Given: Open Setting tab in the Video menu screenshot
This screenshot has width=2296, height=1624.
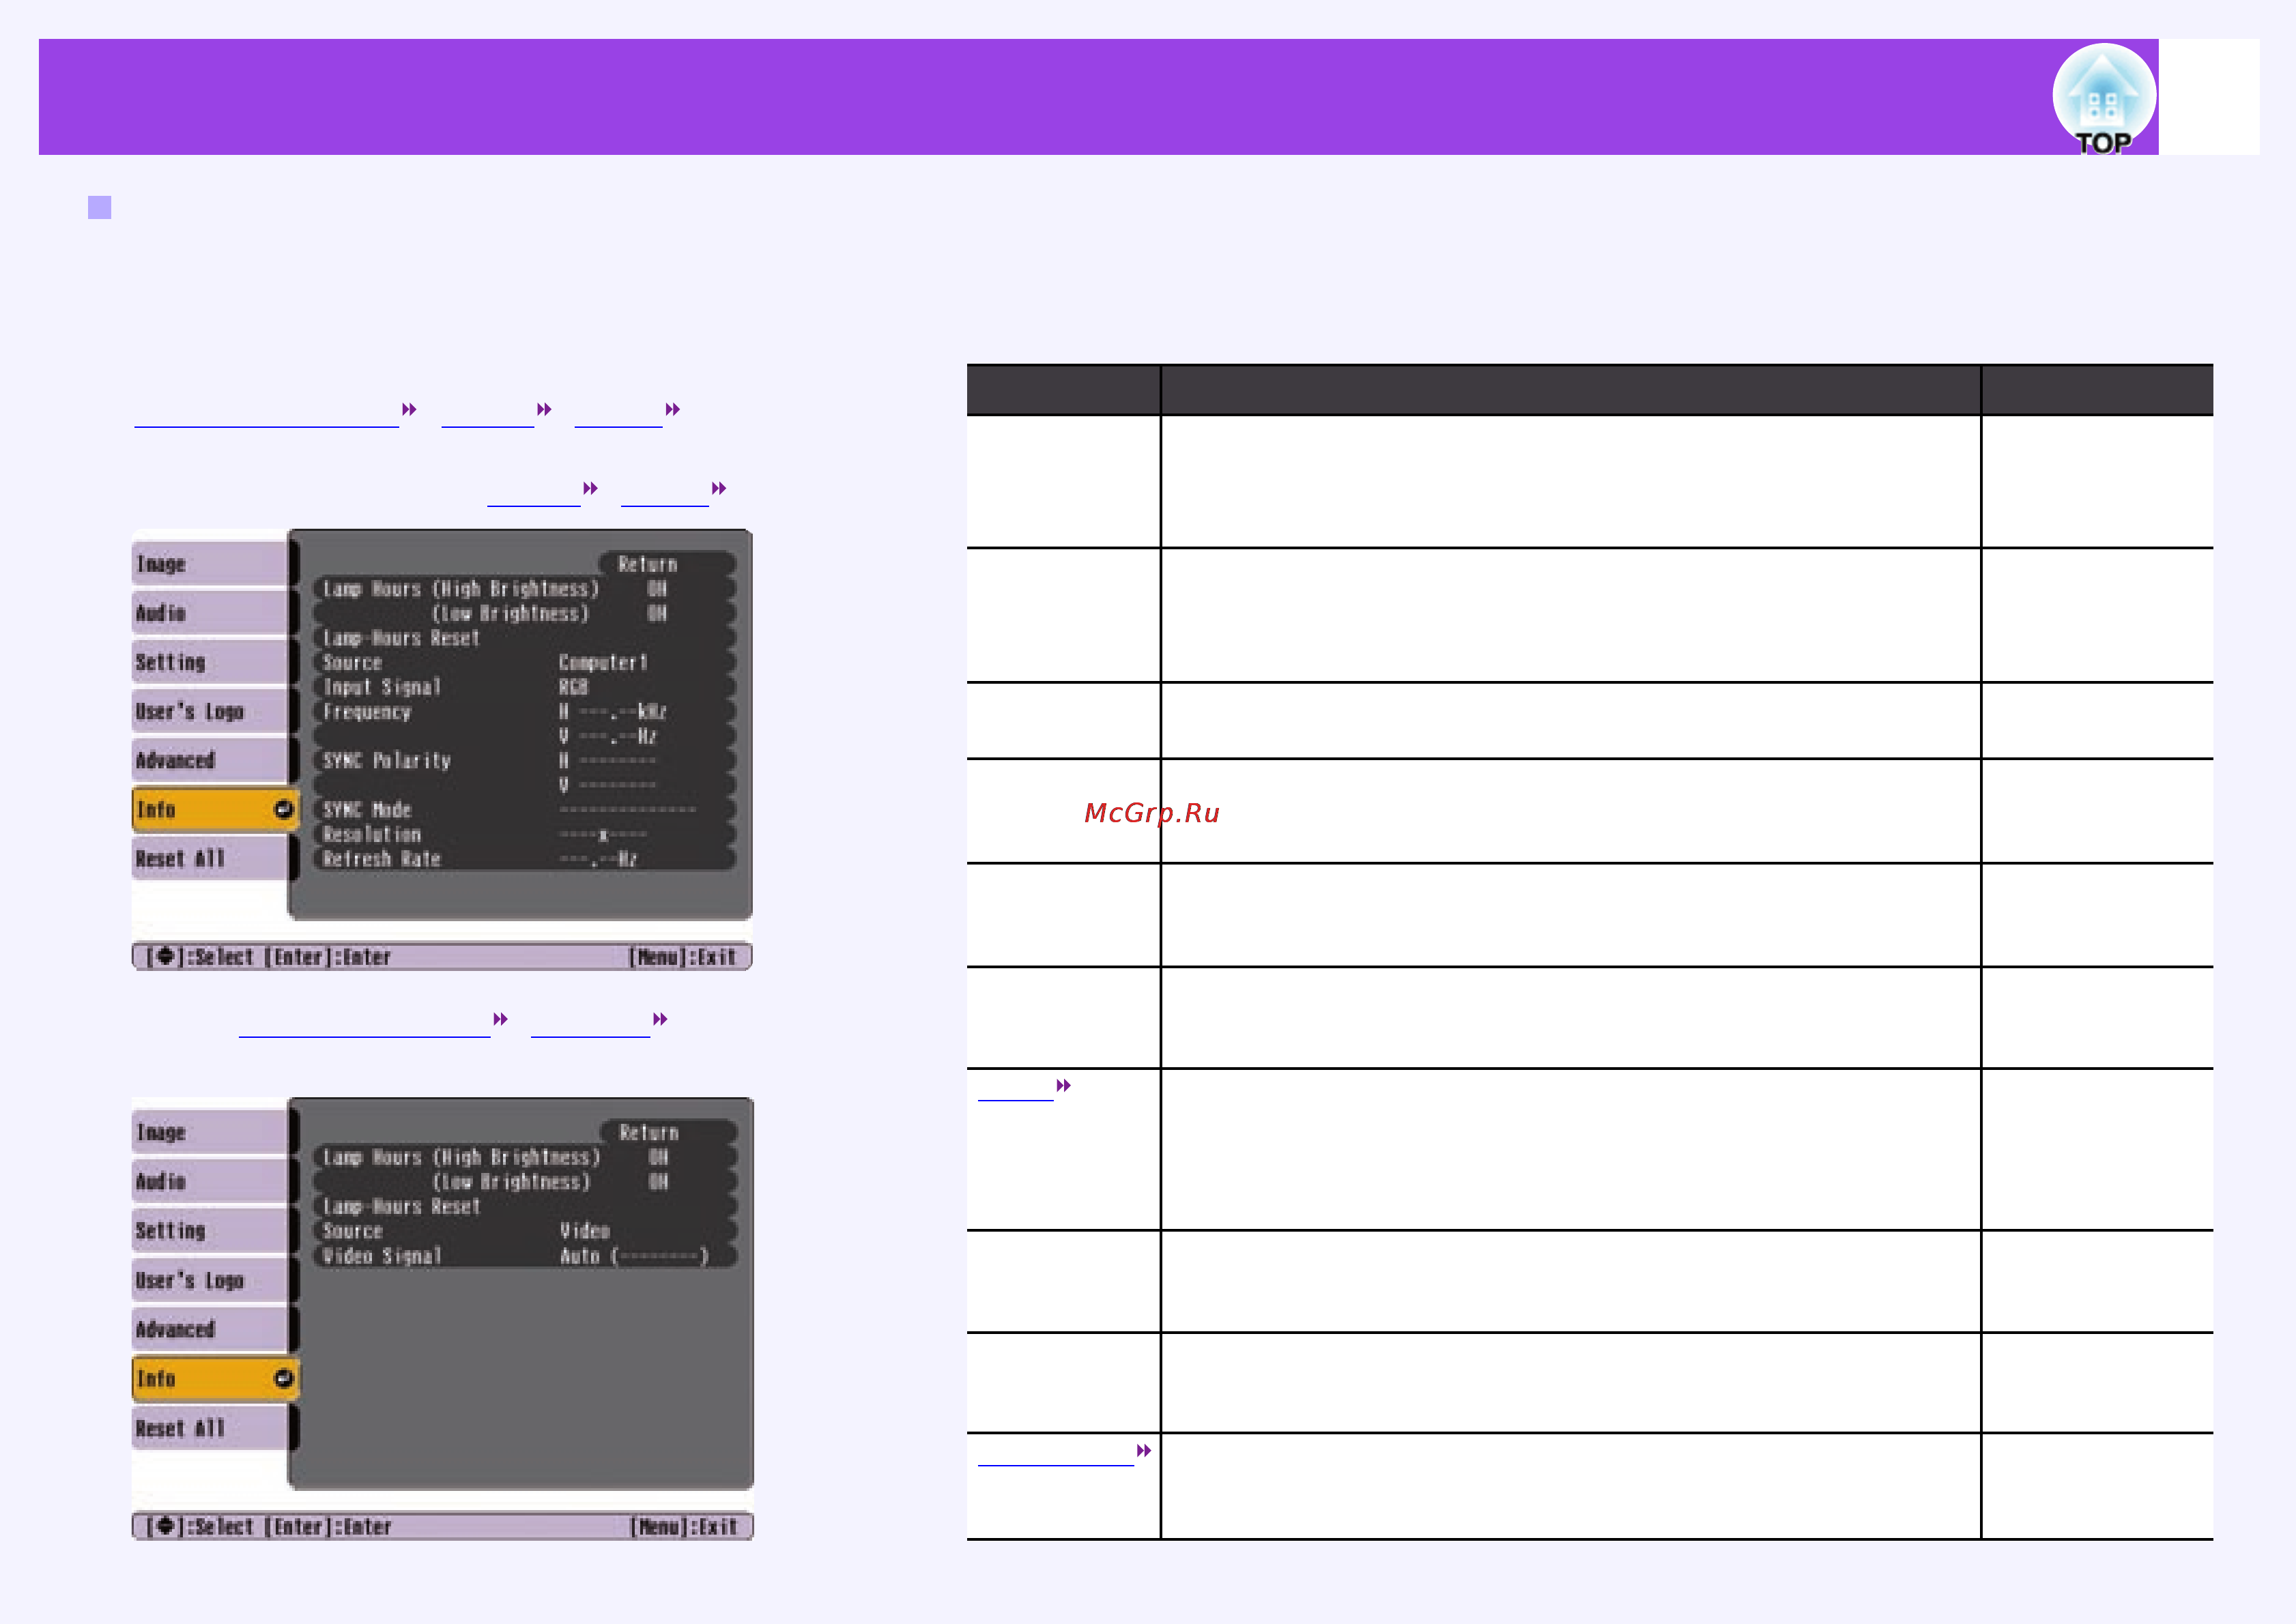Looking at the screenshot, I should (210, 1231).
